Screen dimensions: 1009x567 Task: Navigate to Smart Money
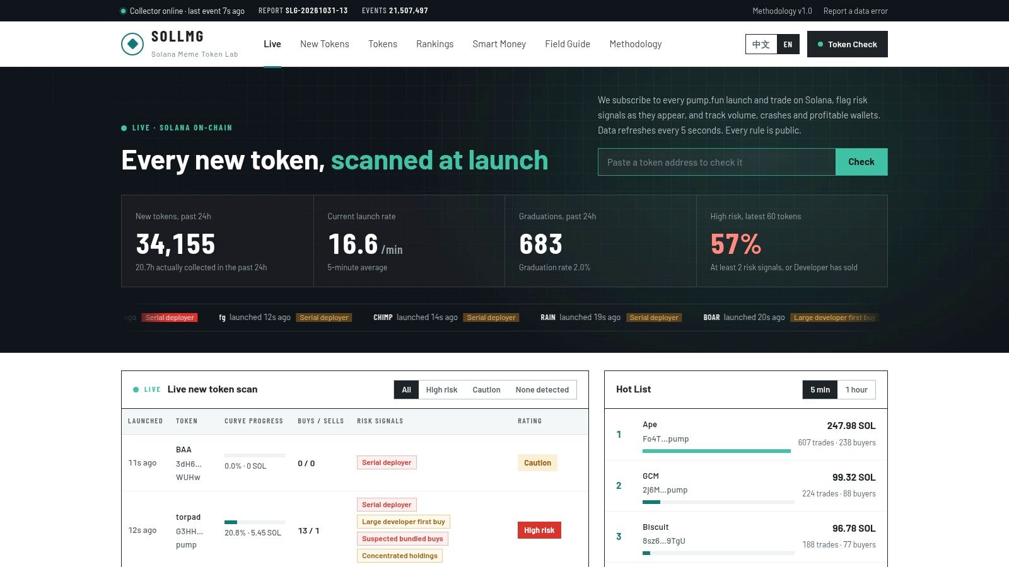click(x=499, y=44)
